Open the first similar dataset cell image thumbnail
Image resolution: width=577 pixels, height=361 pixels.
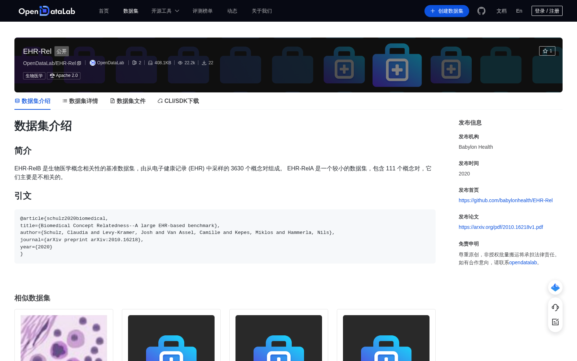point(64,338)
